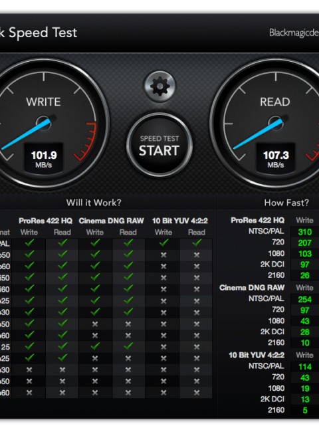Click the Speed Test Start button

[159, 145]
